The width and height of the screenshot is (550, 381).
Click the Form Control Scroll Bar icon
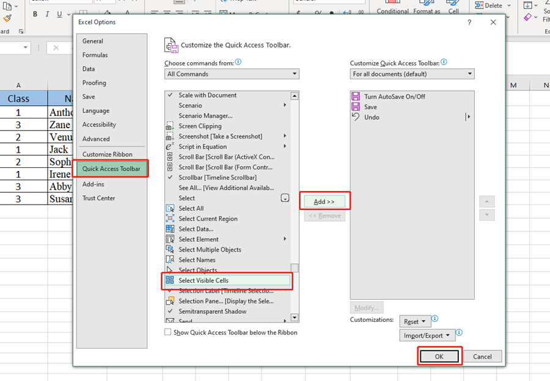click(x=170, y=167)
